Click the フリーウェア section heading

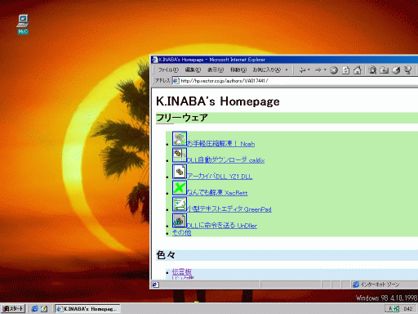pos(182,118)
